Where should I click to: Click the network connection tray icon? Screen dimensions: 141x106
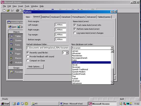pyautogui.click(x=124, y=104)
